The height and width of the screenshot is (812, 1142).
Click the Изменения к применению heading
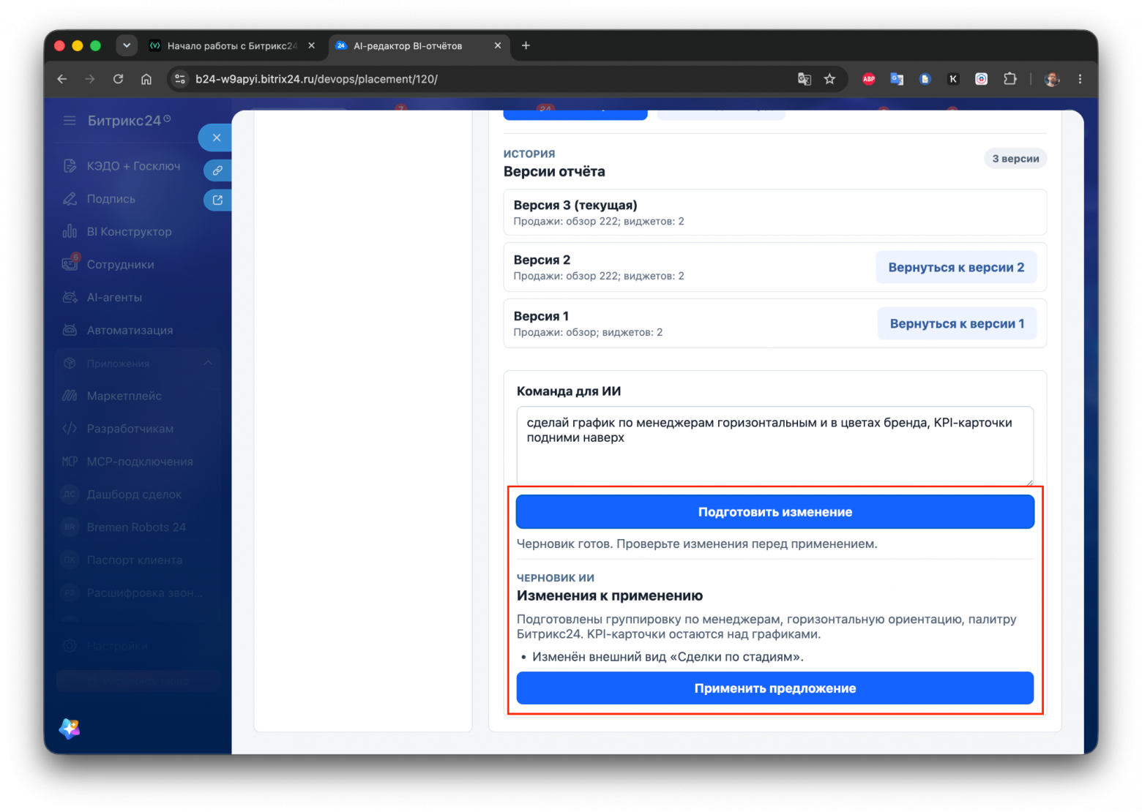[x=610, y=595]
